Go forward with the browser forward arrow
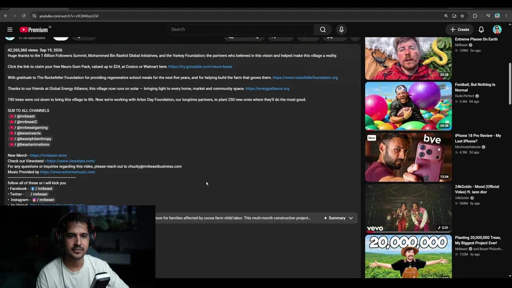 point(15,16)
